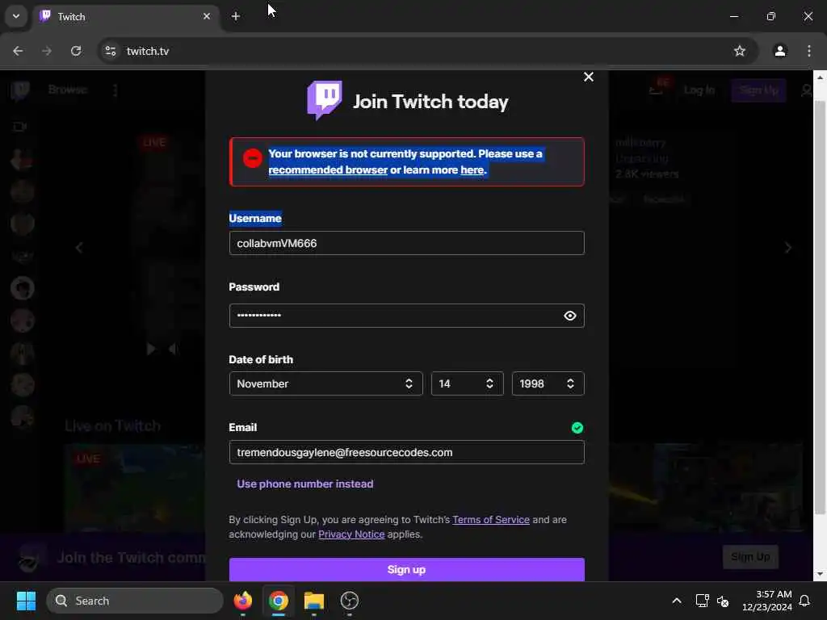Open File Explorer from the taskbar
827x620 pixels.
pos(314,601)
